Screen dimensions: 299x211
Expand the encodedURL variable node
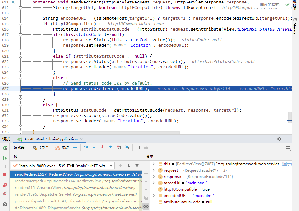154,196
